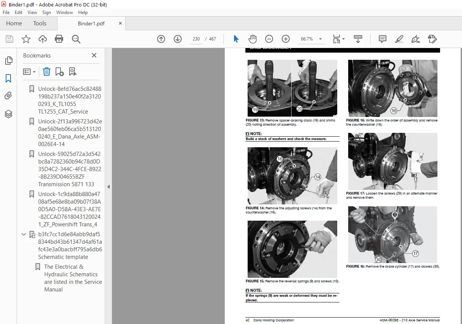Click the Figure 17 photo
Screen dimensions: 462x324
coord(392,161)
